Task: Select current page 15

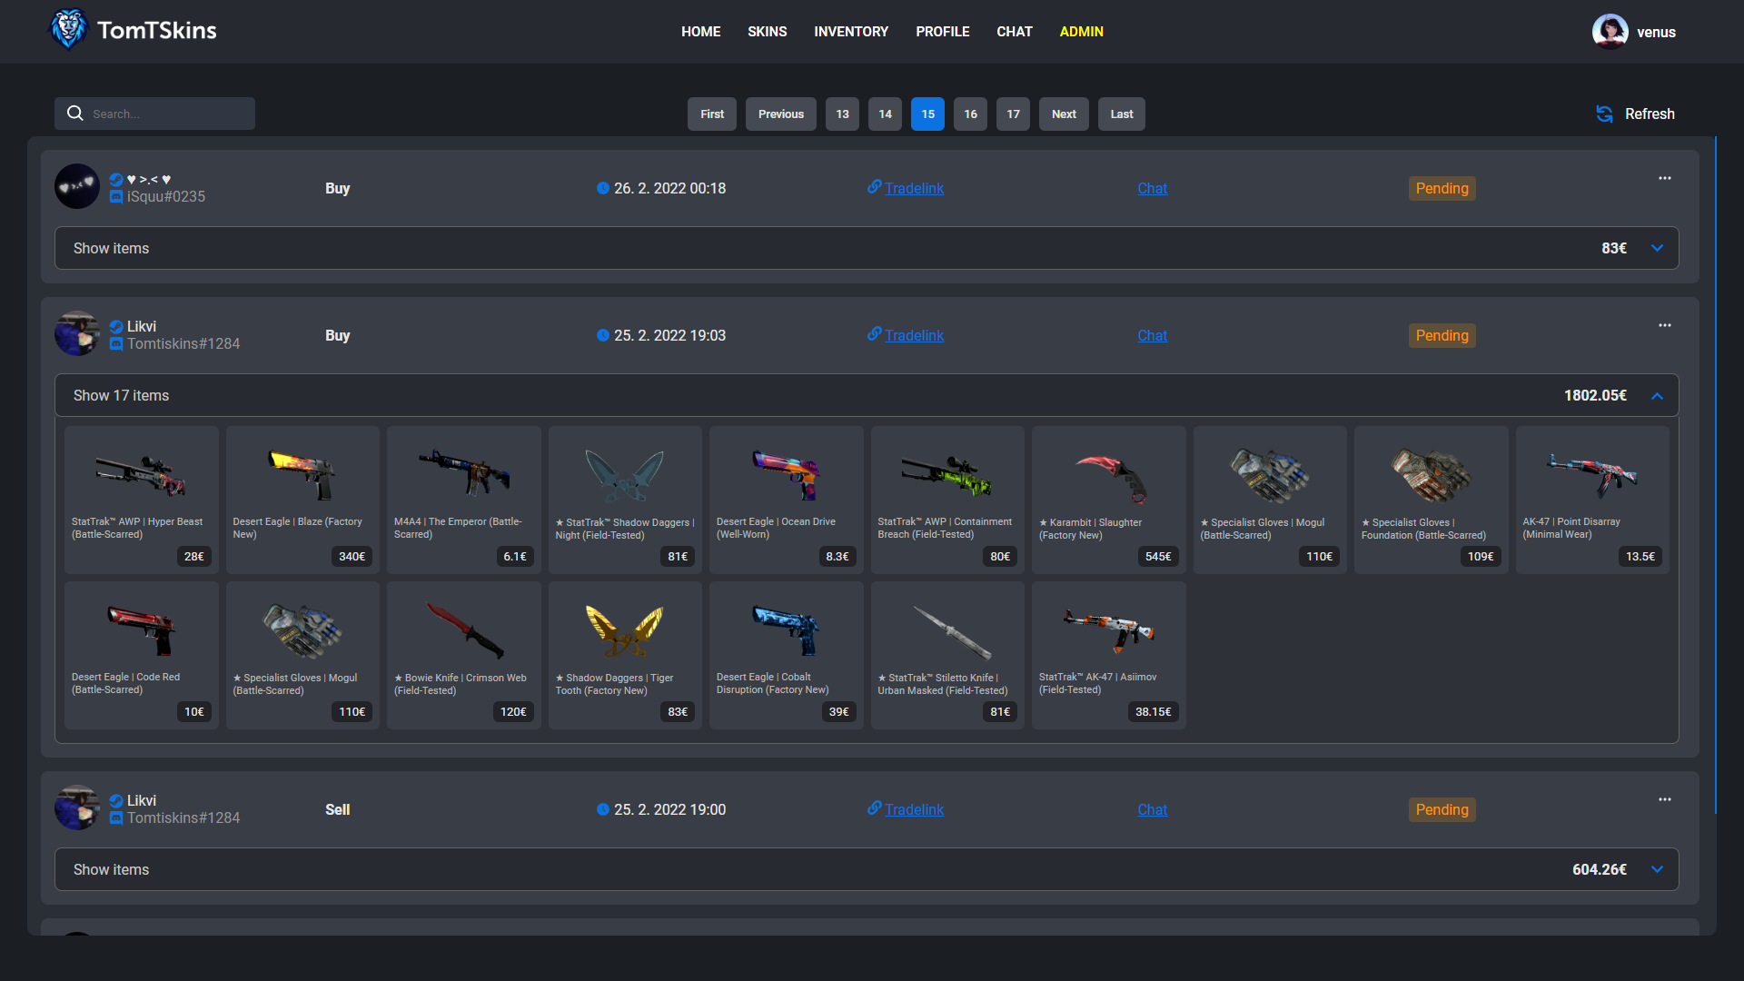Action: pos(927,114)
